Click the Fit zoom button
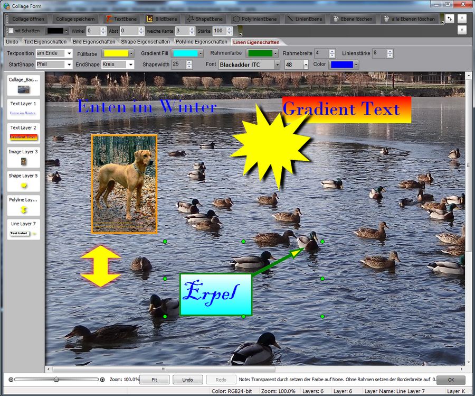 pyautogui.click(x=154, y=380)
